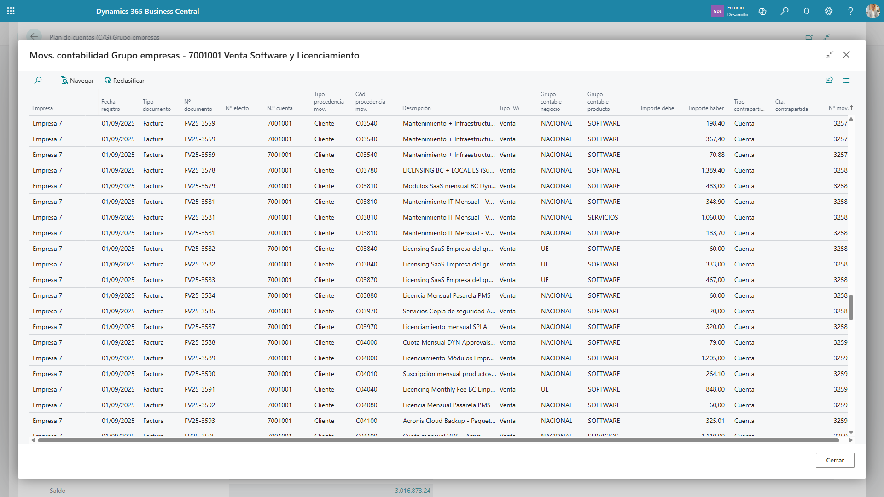The height and width of the screenshot is (497, 884).
Task: Click the vertical scrollbar thumb
Action: [851, 307]
